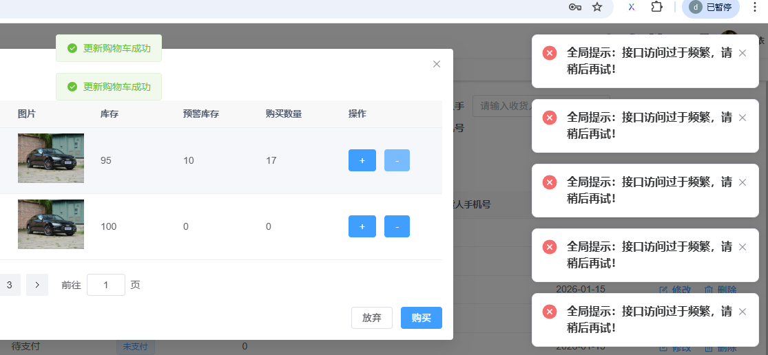This screenshot has height=355, width=768.
Task: Open the Extensions puzzle icon
Action: click(656, 7)
